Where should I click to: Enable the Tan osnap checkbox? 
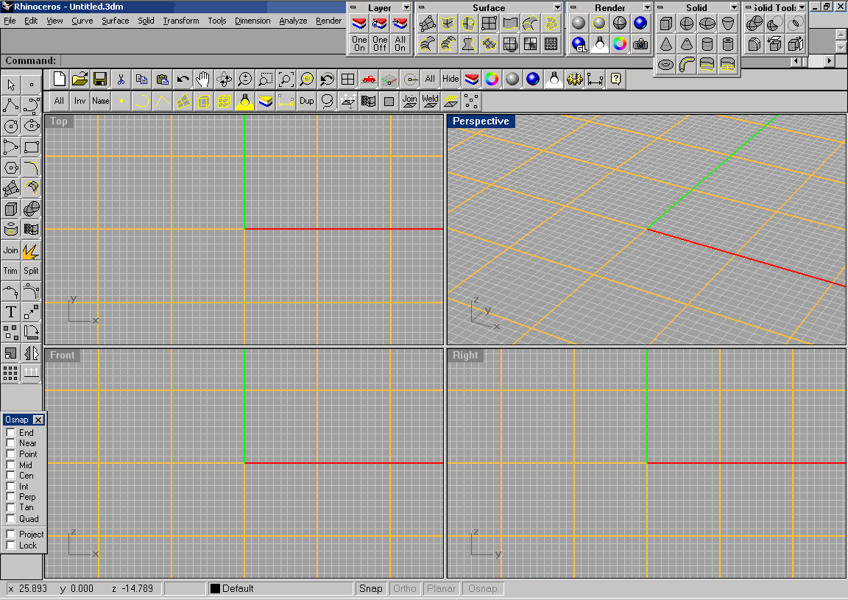click(x=10, y=507)
